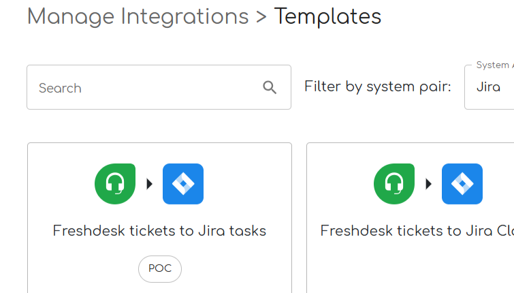Select the Templates breadcrumb title

(x=327, y=16)
